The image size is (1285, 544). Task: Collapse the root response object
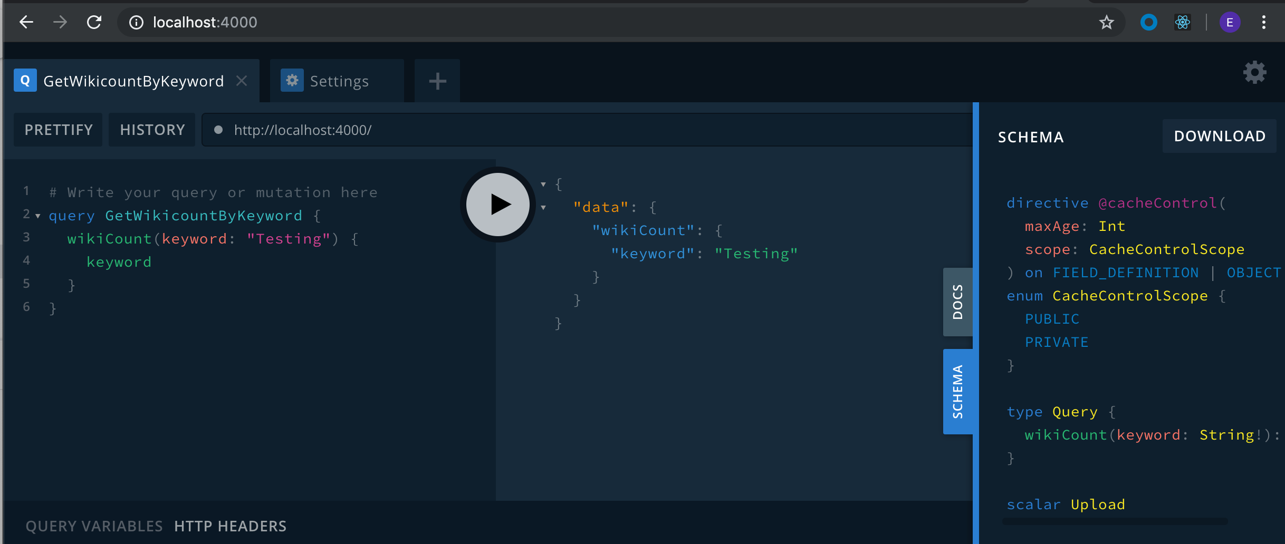point(543,184)
